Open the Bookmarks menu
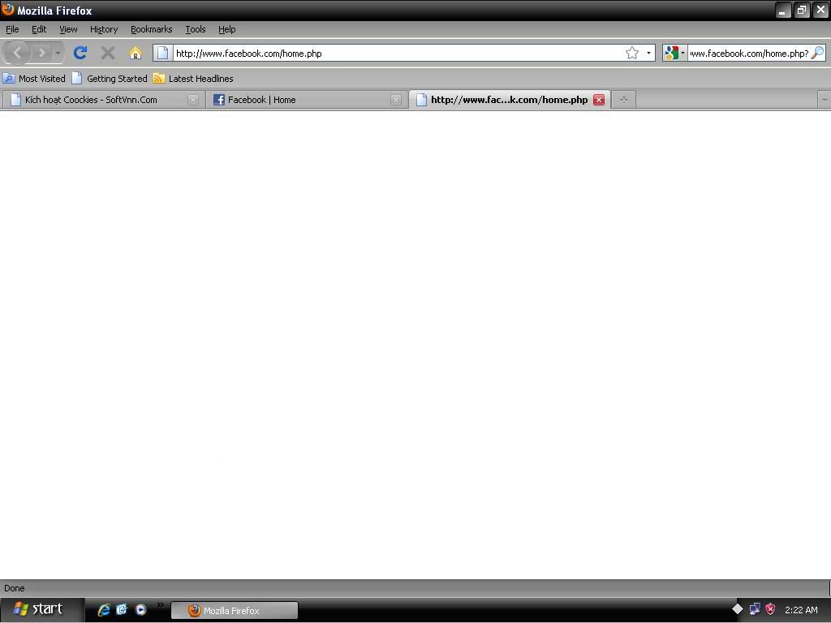The height and width of the screenshot is (623, 831). 152,29
